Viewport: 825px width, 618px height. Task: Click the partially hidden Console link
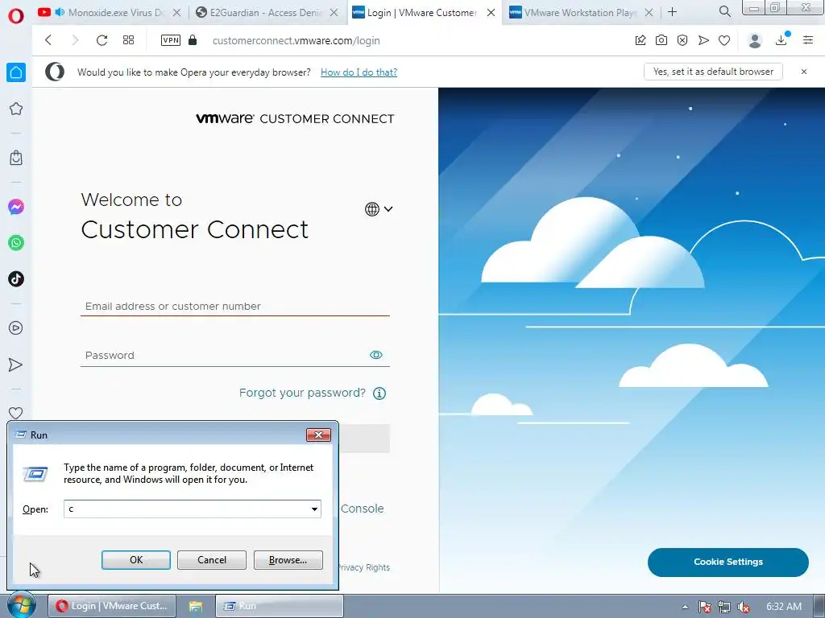point(363,509)
